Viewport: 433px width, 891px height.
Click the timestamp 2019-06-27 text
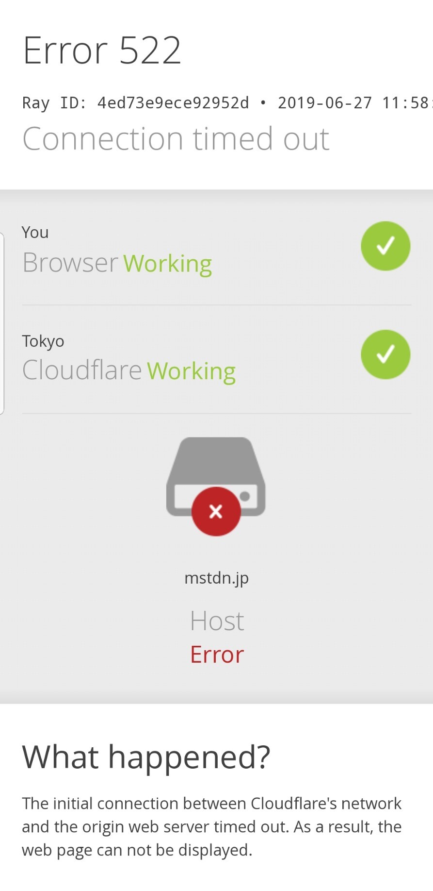(x=324, y=103)
